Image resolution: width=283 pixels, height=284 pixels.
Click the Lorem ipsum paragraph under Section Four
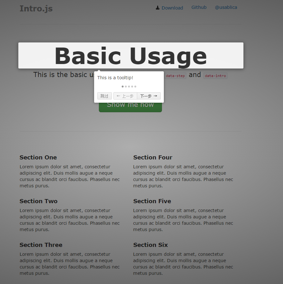click(x=183, y=176)
